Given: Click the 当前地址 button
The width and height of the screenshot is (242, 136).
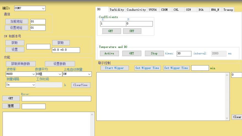Looking at the screenshot, I should click(17, 21).
